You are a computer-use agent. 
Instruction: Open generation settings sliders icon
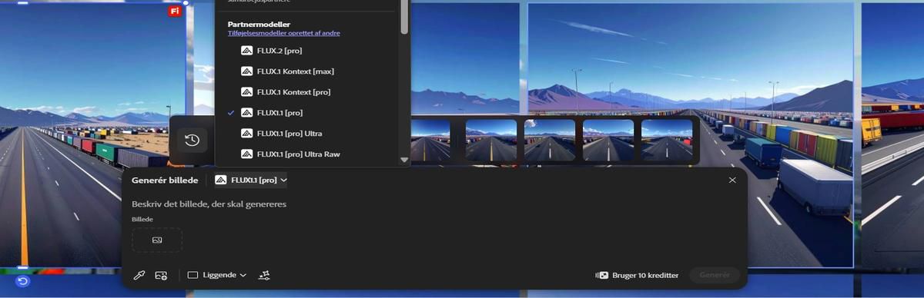pyautogui.click(x=264, y=275)
